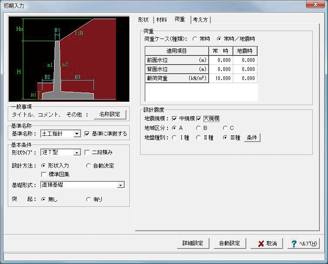328x264 pixels.
Task: Click the 自動設定 button
Action: tap(230, 243)
